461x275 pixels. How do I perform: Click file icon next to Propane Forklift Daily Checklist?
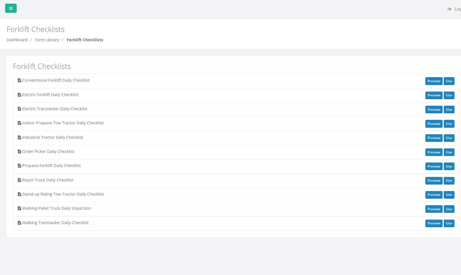(x=20, y=166)
